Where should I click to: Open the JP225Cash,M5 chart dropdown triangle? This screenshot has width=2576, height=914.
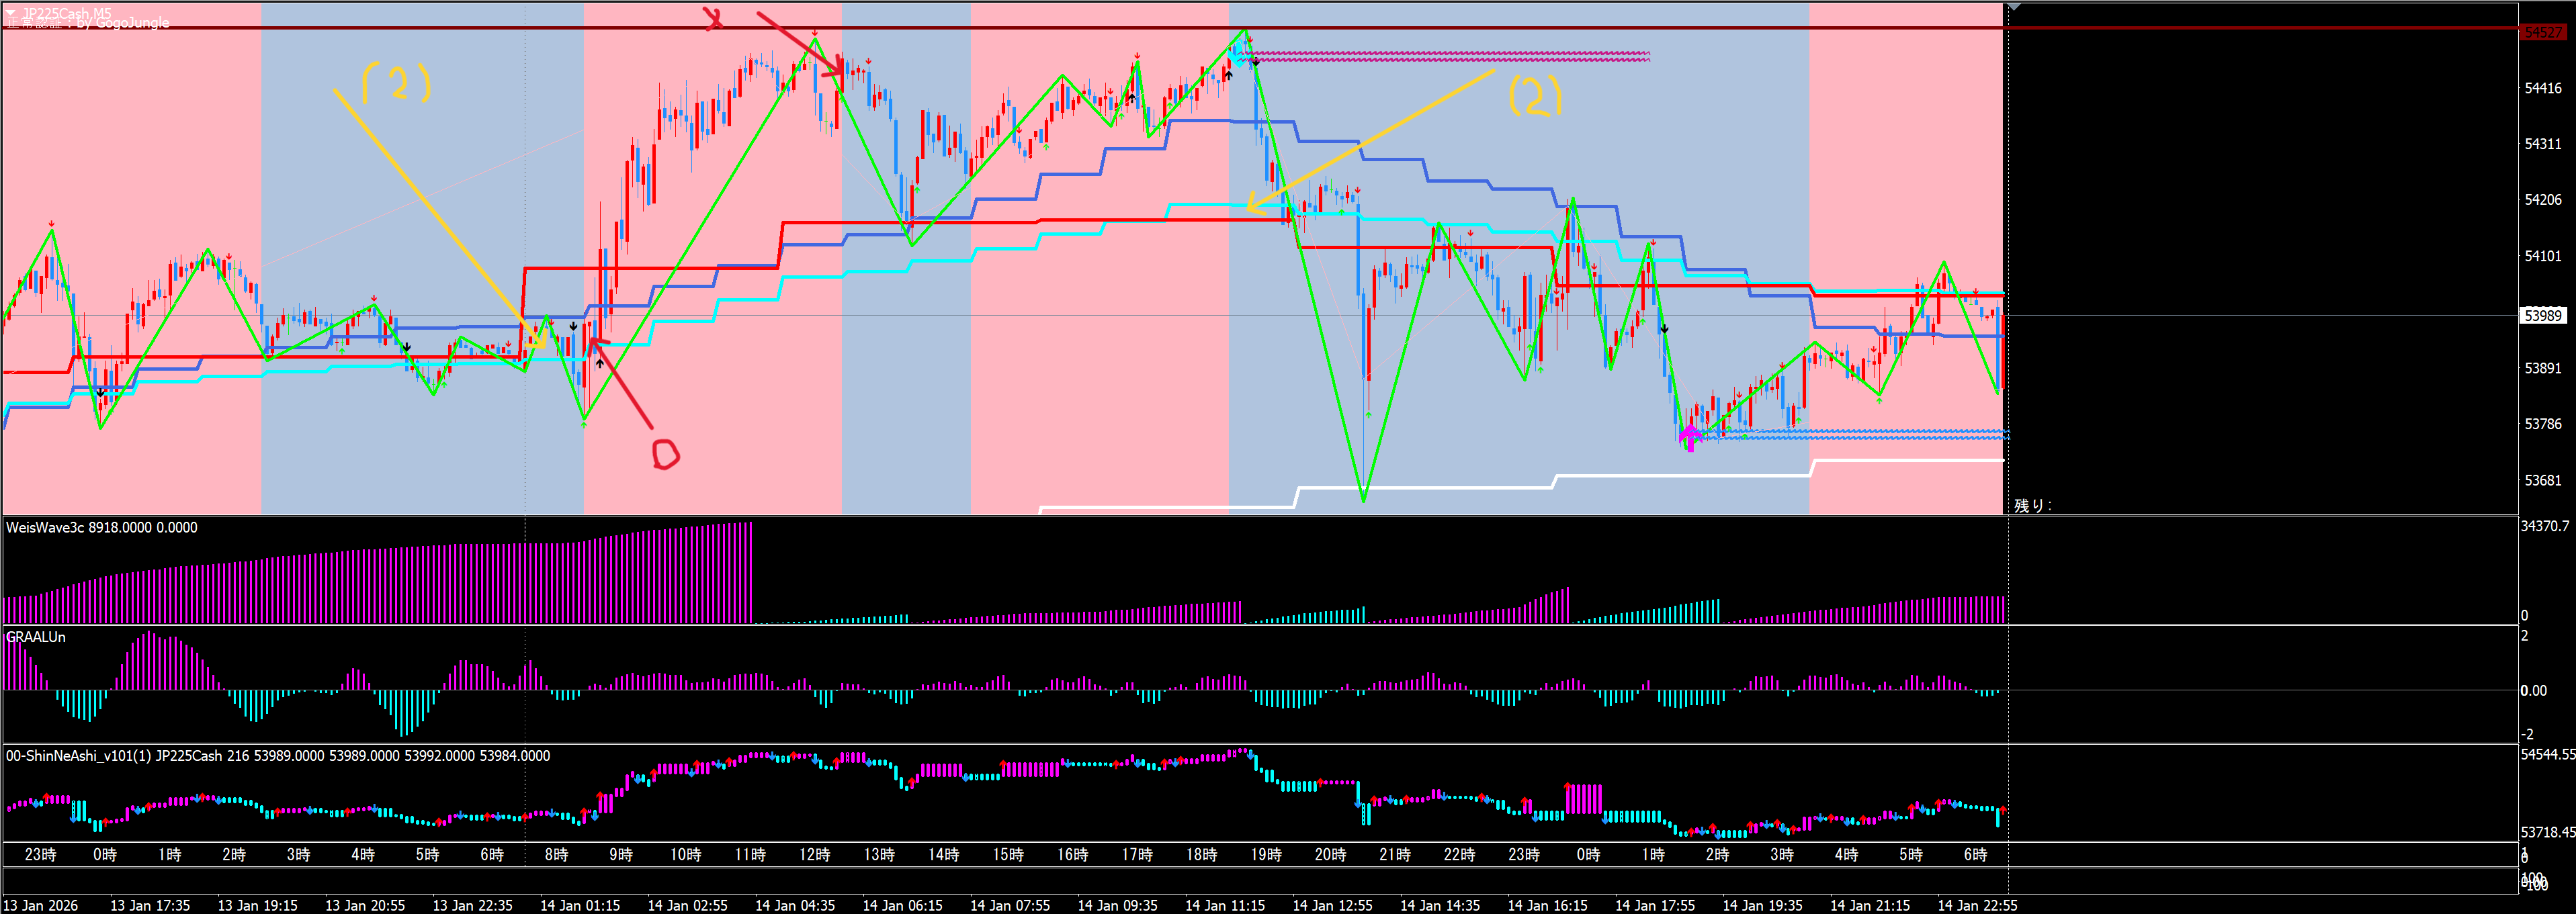(11, 13)
